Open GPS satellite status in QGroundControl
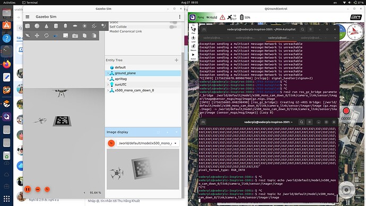Screen dimensions: 366x206 [x=232, y=18]
